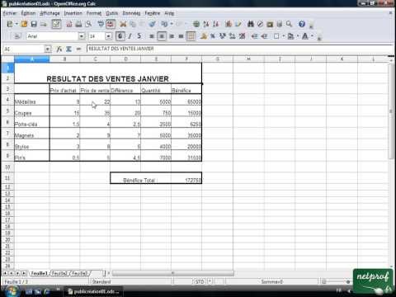This screenshot has width=396, height=297.
Task: Expand the Name Box dropdown
Action: (48, 49)
